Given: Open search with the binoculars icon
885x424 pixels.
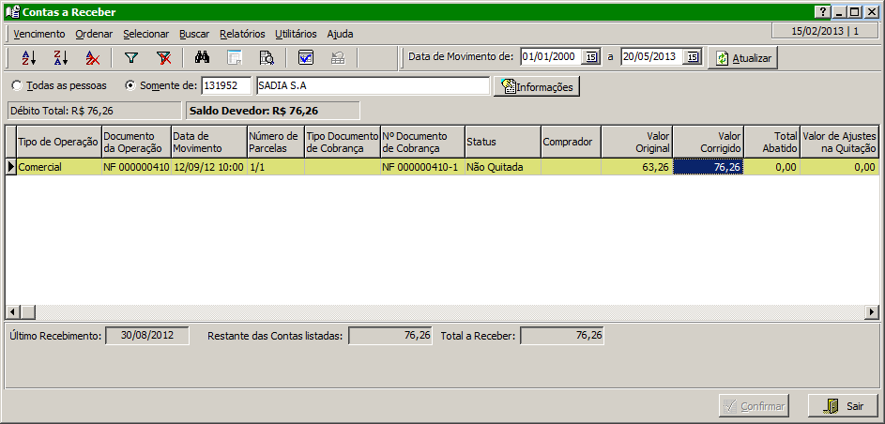Looking at the screenshot, I should [203, 58].
